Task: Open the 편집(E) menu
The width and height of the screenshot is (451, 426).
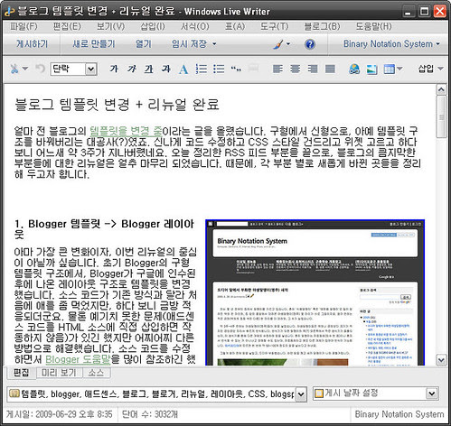Action: point(67,26)
